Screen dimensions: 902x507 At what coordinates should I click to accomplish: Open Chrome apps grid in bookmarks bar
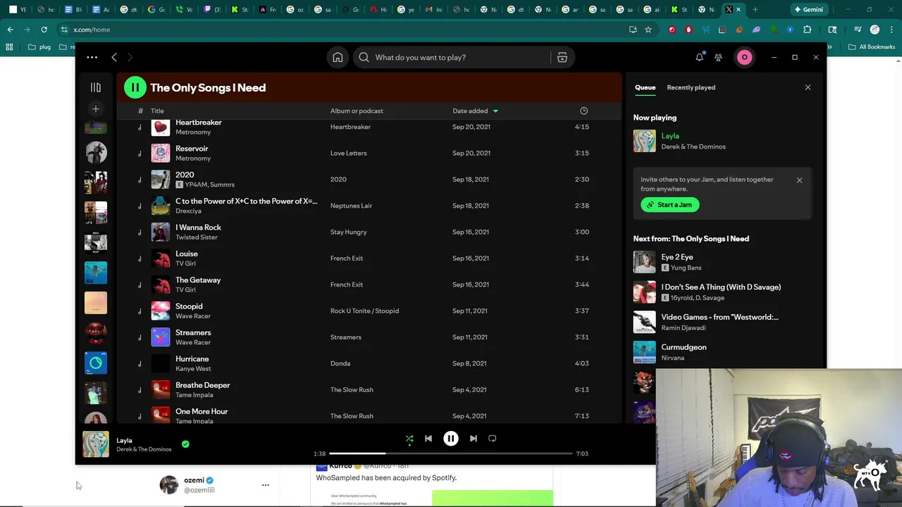pyautogui.click(x=9, y=47)
